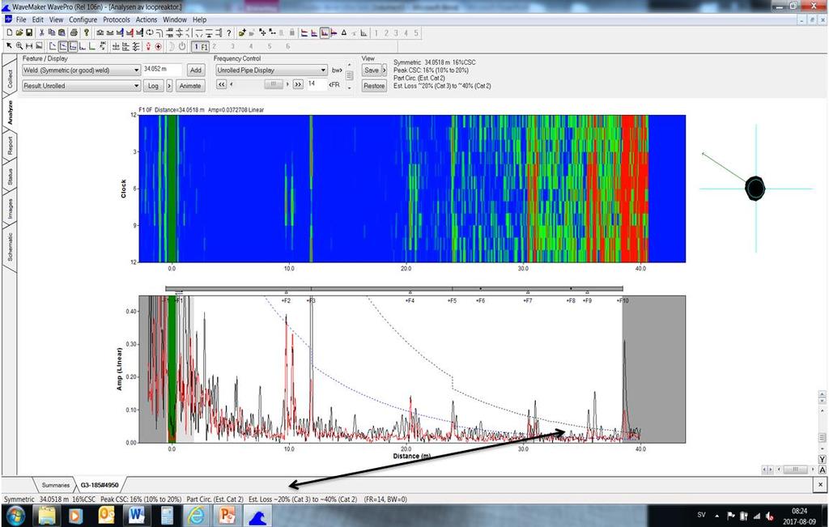Select the +F2 feature marker
This screenshot has height=527, width=829.
[x=286, y=301]
